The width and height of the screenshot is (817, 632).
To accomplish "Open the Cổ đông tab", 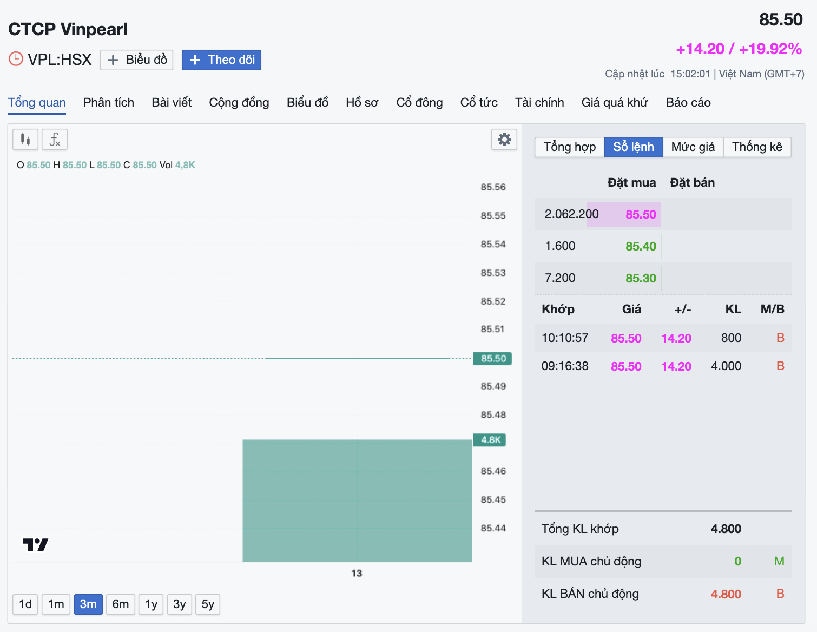I will (x=419, y=102).
